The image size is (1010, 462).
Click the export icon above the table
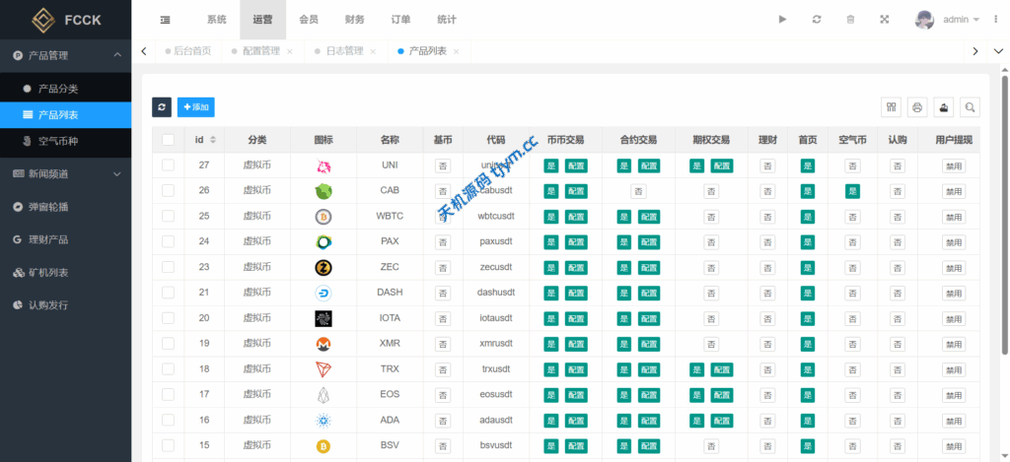pos(944,107)
